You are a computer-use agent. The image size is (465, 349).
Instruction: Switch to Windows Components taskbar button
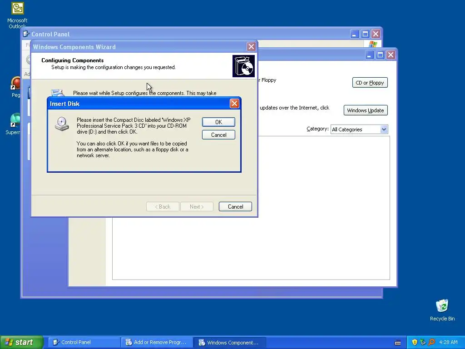point(229,342)
